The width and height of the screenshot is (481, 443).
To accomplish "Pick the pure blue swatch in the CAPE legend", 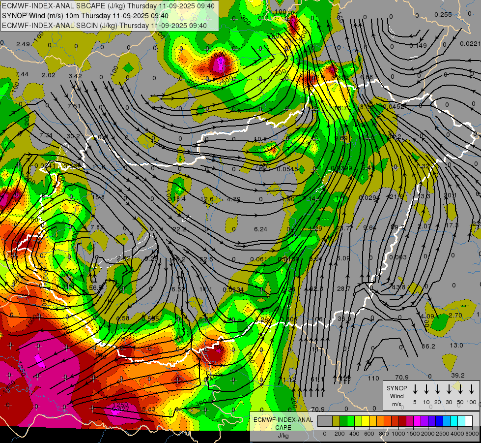I will [x=439, y=421].
